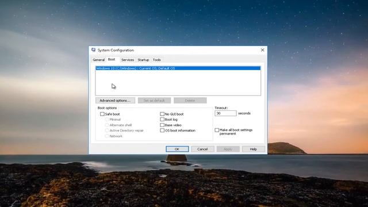Go to the Startup tab

pos(143,60)
